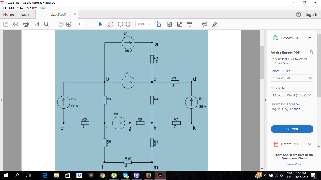Viewport: 321px width, 180px height.
Task: Open the zoom level dropdown
Action: [x=149, y=24]
